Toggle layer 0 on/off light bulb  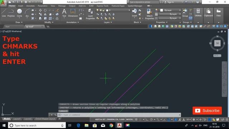(x=97, y=10)
